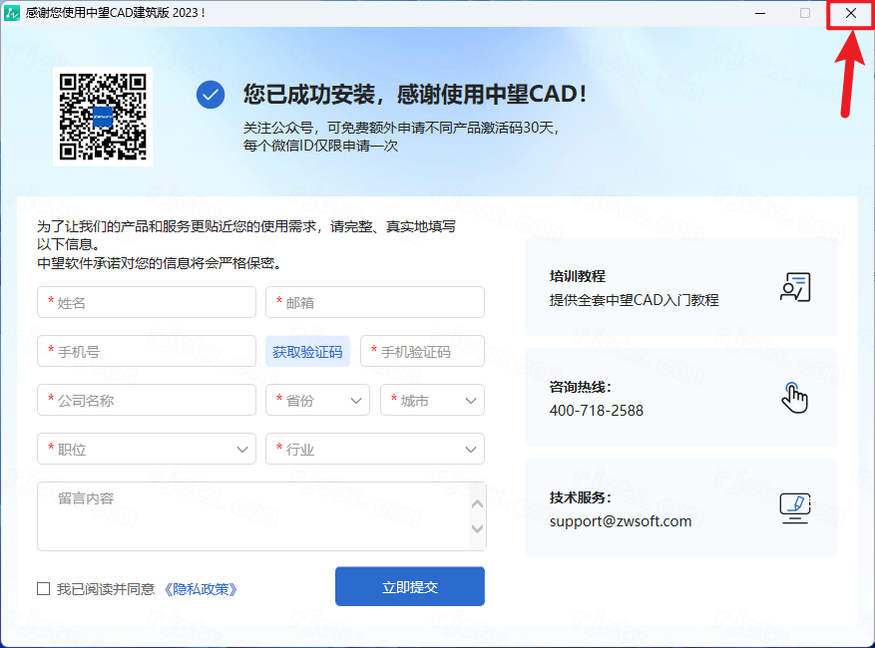The image size is (875, 648).
Task: Close the ZWCAD thank-you window
Action: click(850, 13)
